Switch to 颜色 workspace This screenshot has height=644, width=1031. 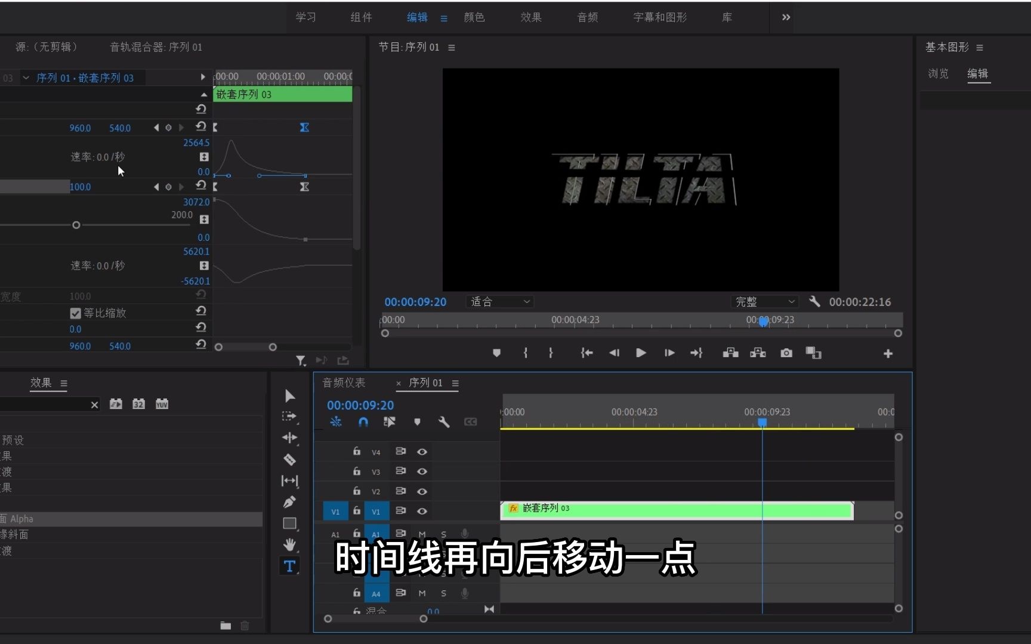pyautogui.click(x=474, y=17)
